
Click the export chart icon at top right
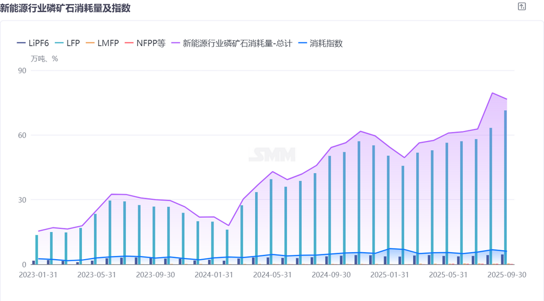pos(522,6)
